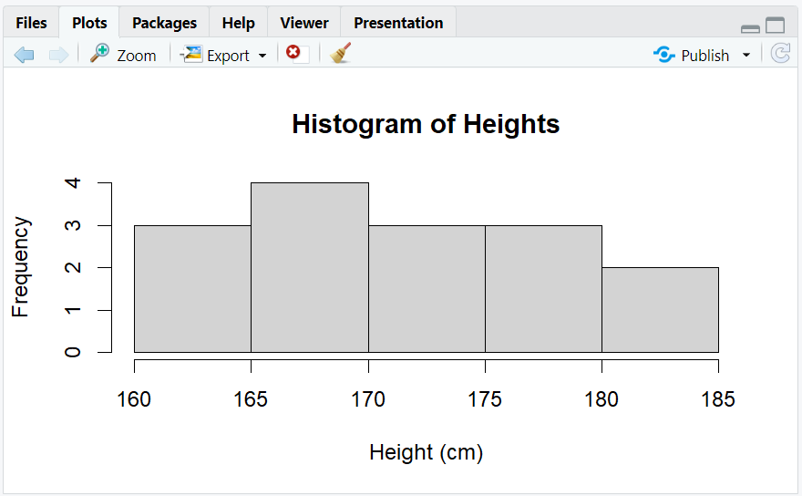Refresh the current plot

click(x=780, y=53)
